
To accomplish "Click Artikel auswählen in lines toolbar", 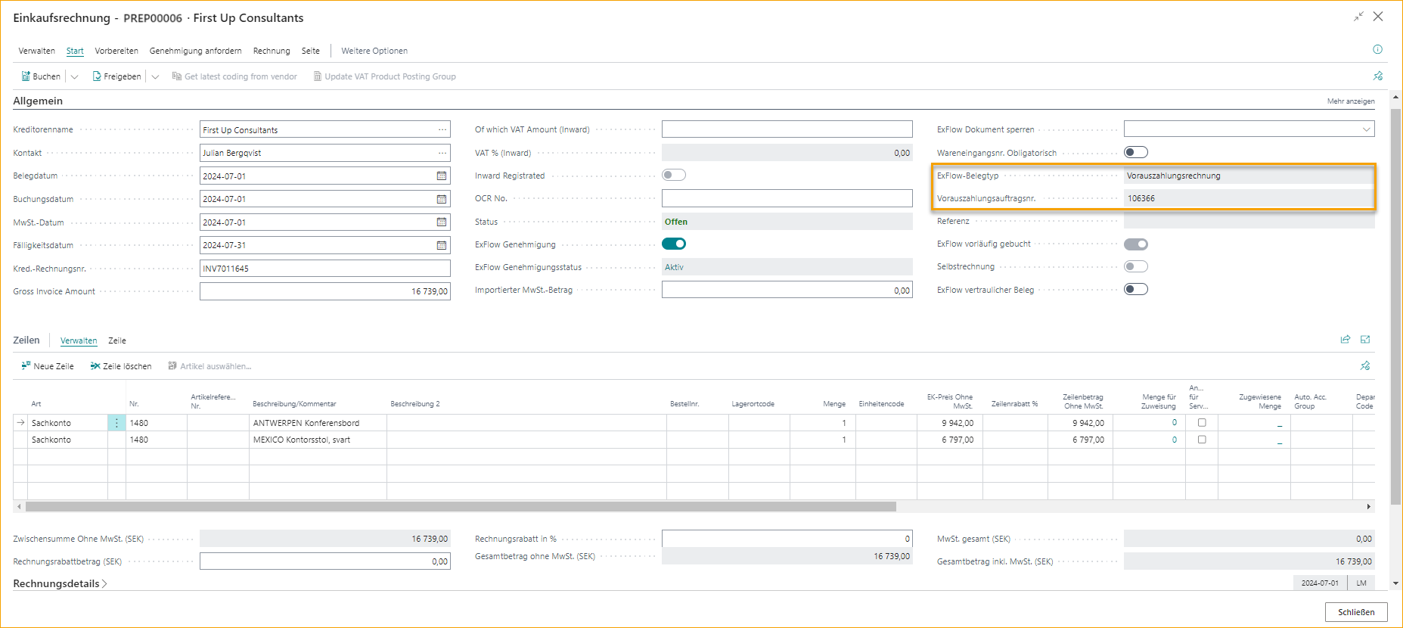I will (x=210, y=366).
